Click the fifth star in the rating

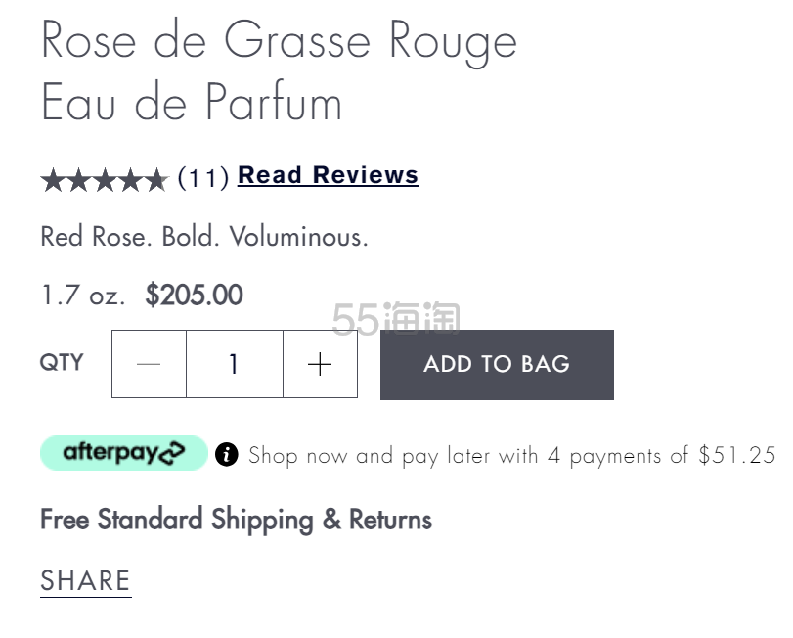point(155,180)
